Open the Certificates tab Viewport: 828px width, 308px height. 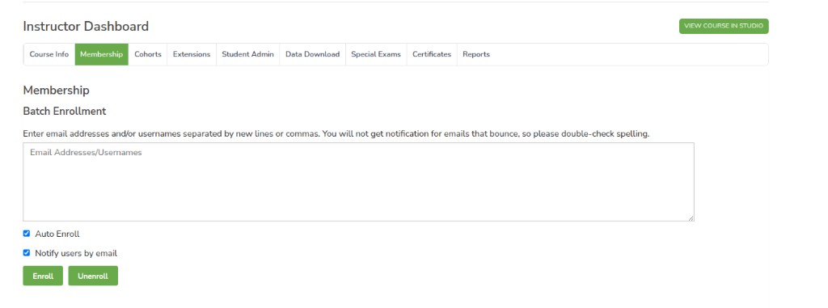pos(432,54)
